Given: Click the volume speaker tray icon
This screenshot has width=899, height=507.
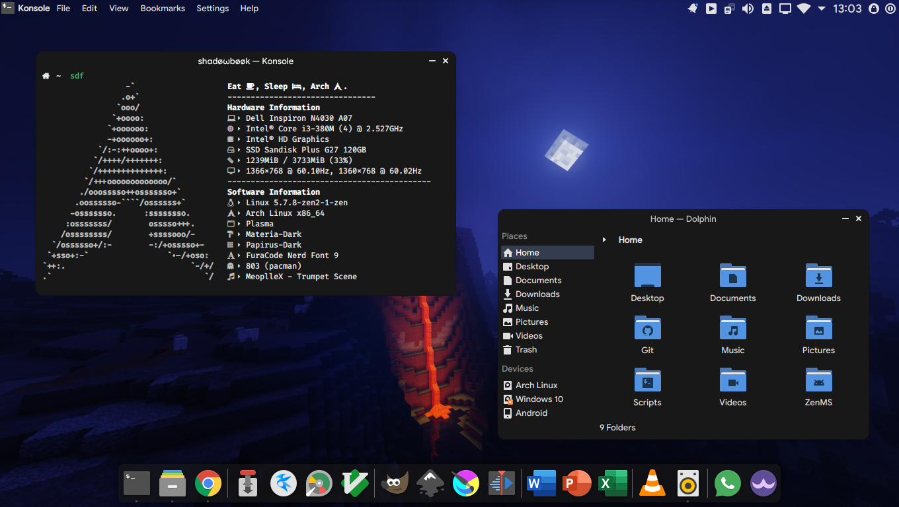Looking at the screenshot, I should (x=748, y=9).
